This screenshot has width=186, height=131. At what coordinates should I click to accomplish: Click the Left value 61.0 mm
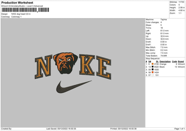[164, 31]
